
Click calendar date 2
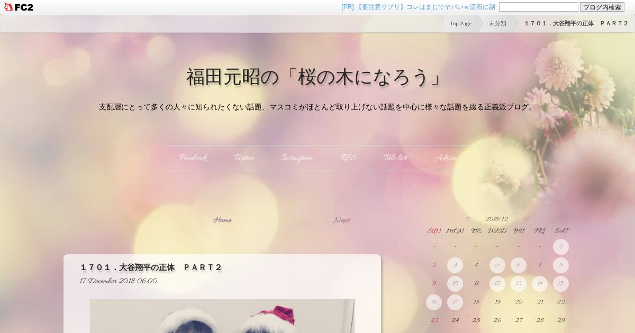click(x=434, y=265)
